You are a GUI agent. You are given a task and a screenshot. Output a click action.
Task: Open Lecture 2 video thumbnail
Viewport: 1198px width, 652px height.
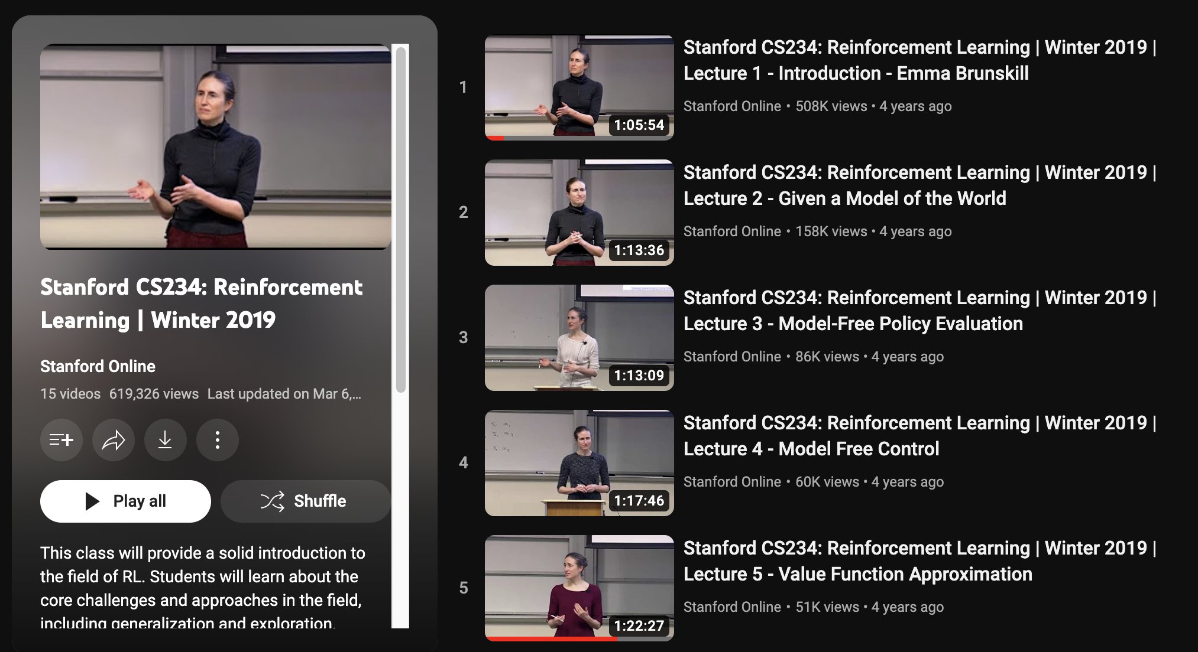pyautogui.click(x=579, y=213)
